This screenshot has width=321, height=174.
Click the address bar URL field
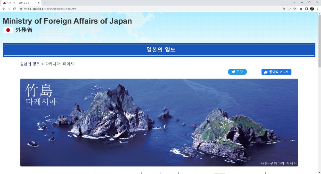point(150,9)
